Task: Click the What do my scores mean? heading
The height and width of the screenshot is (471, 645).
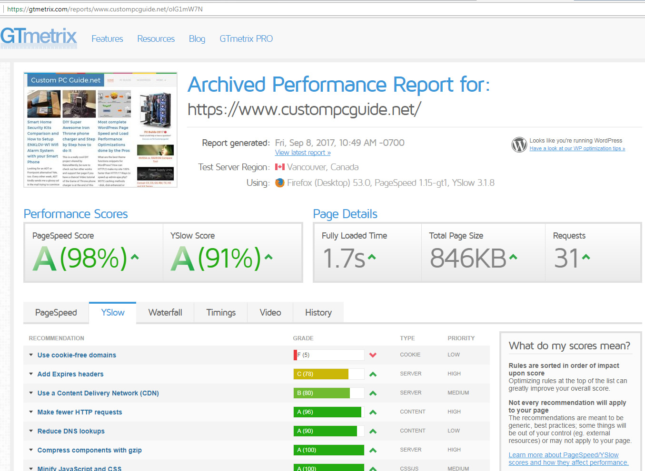Action: 569,346
